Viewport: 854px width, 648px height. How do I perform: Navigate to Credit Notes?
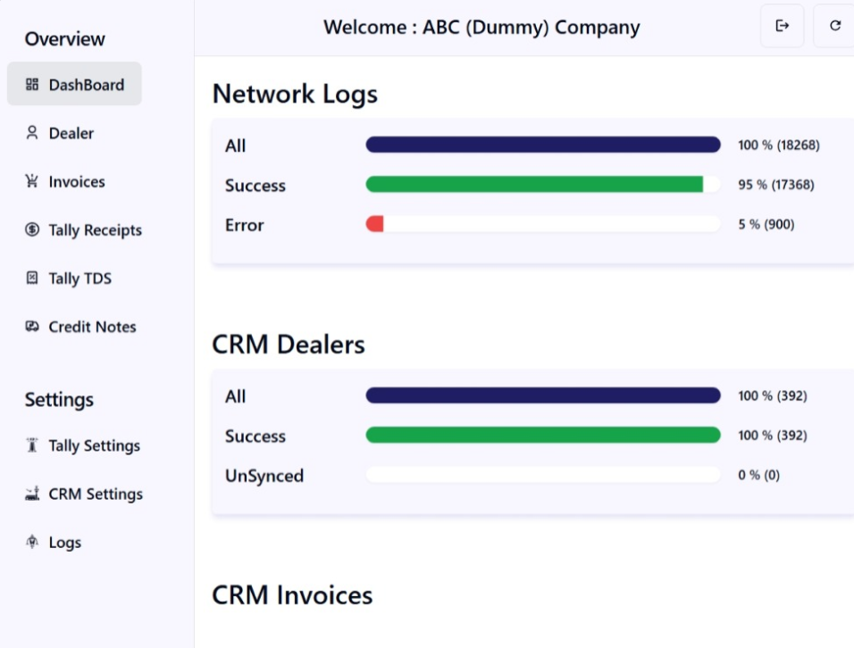point(92,327)
